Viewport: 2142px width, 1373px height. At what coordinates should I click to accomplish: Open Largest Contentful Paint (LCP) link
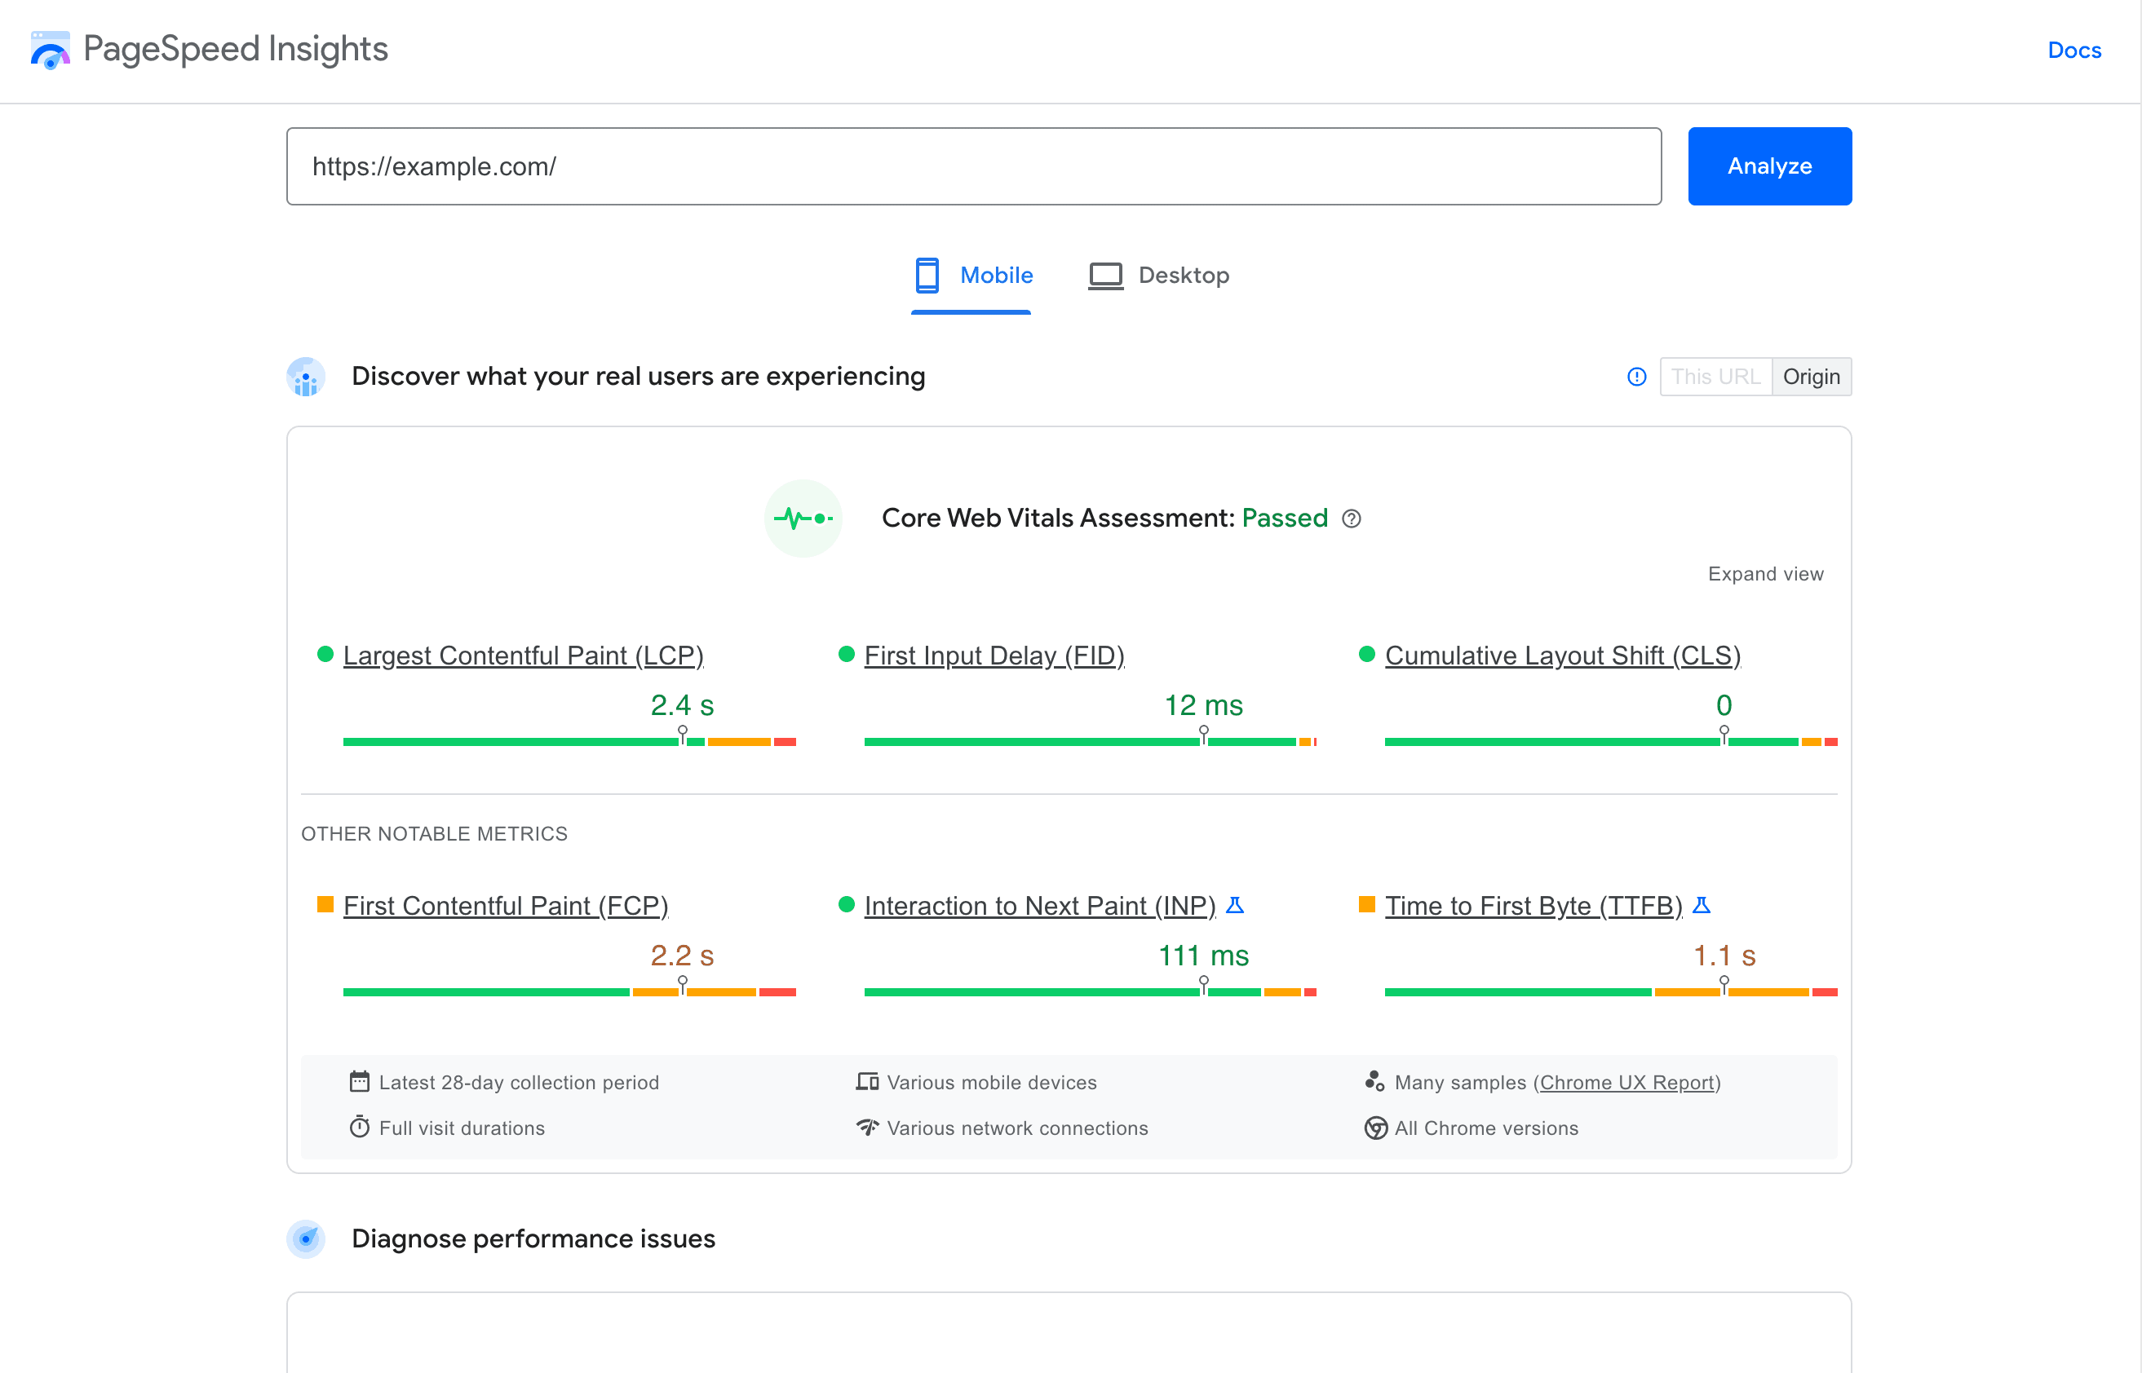(524, 656)
